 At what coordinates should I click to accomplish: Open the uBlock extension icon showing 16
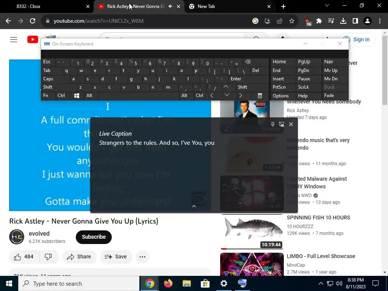308,22
